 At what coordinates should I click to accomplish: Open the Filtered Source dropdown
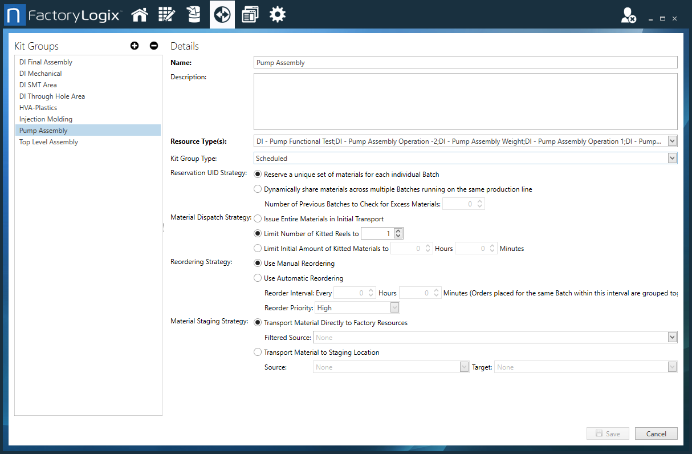[x=672, y=338]
